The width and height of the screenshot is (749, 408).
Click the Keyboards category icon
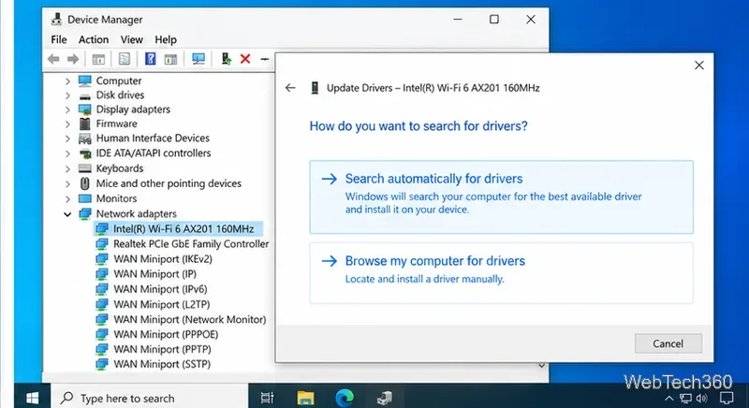[85, 168]
